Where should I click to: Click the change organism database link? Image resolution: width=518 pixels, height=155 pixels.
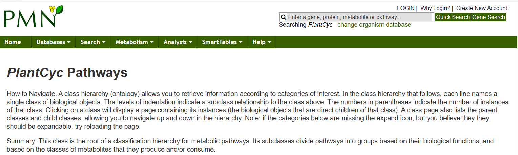[374, 25]
